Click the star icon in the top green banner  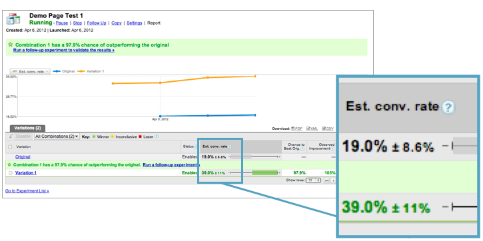pos(11,45)
